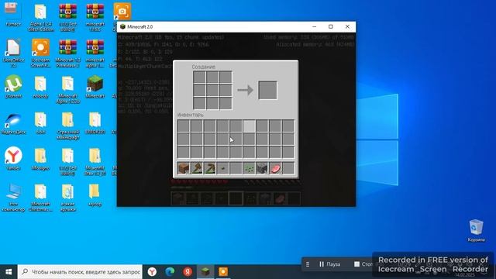Switch to Minecraft on the taskbar
This screenshot has height=279, width=496.
(205, 272)
